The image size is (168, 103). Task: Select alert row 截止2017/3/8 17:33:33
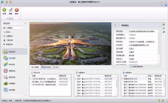coord(95,79)
